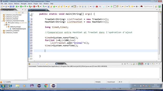Toggle Scroll Lock icon in Console toolbar

(x=134, y=64)
